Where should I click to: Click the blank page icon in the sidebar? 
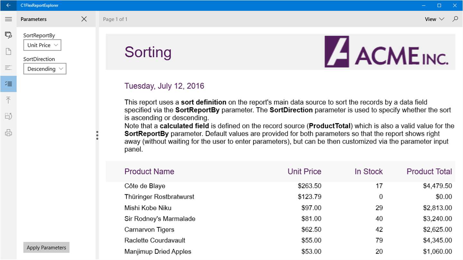[8, 51]
